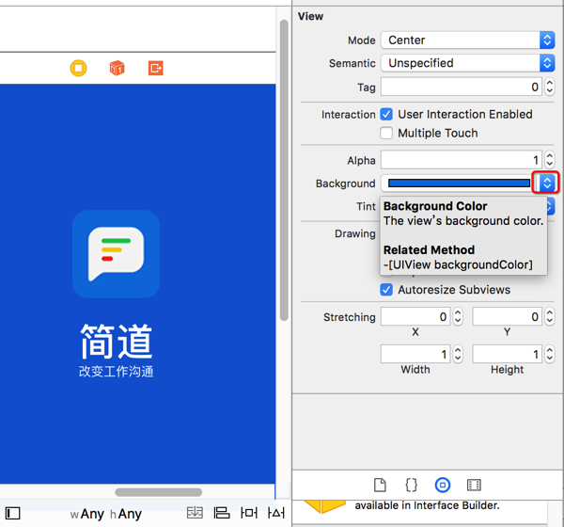Click the Alpha value field

462,160
